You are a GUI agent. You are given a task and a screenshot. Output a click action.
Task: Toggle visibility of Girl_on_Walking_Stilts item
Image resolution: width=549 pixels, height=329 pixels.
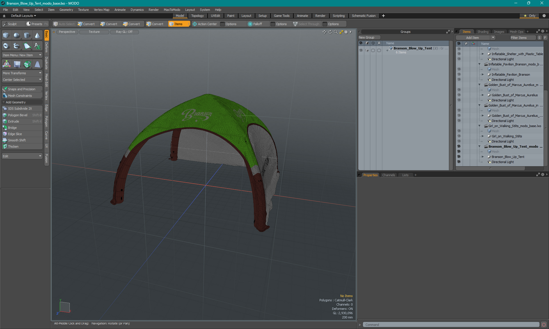coord(459,136)
